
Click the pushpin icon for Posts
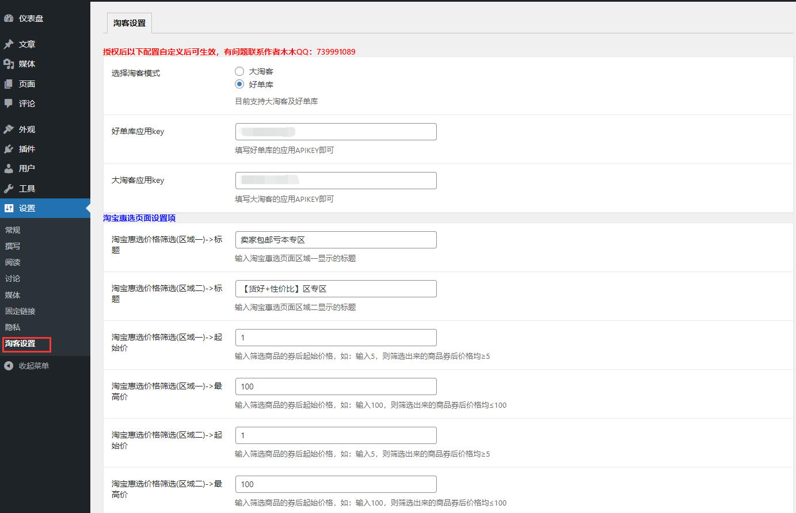point(9,44)
